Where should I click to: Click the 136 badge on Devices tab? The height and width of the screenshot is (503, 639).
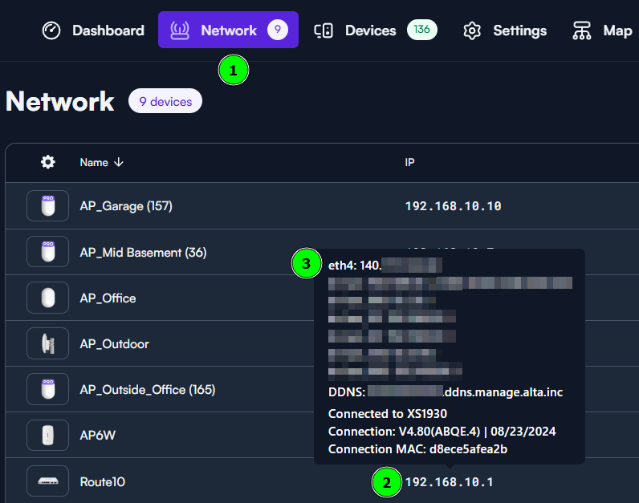[421, 30]
